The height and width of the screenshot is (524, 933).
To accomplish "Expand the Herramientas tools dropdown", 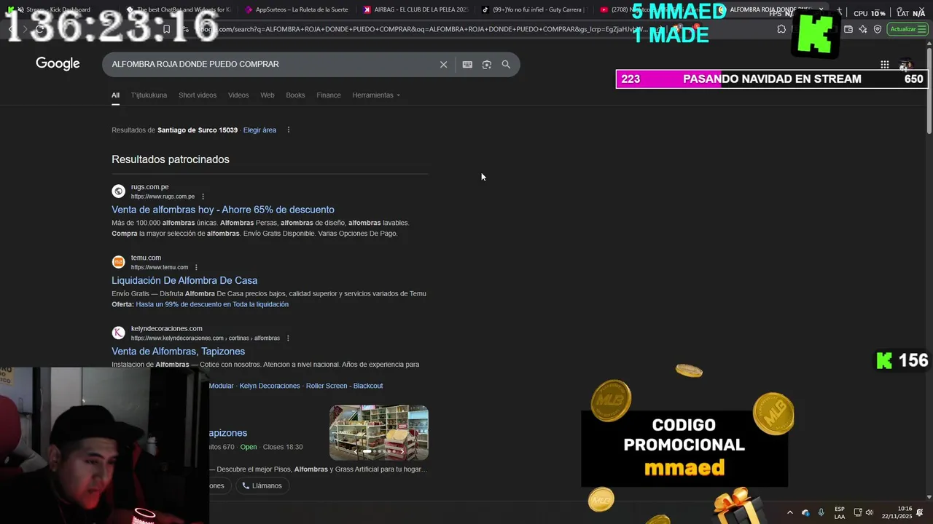I will 376,95.
